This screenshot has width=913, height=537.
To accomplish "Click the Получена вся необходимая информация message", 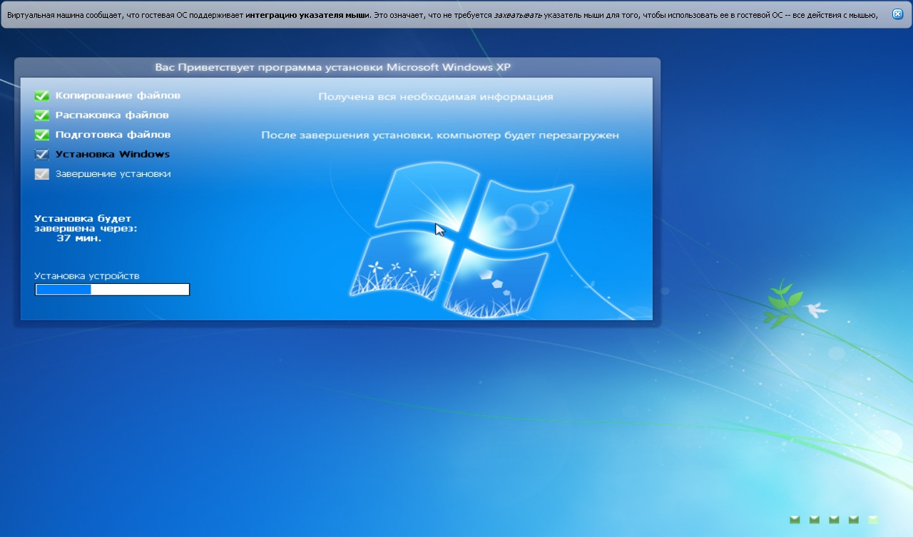I will click(x=435, y=97).
